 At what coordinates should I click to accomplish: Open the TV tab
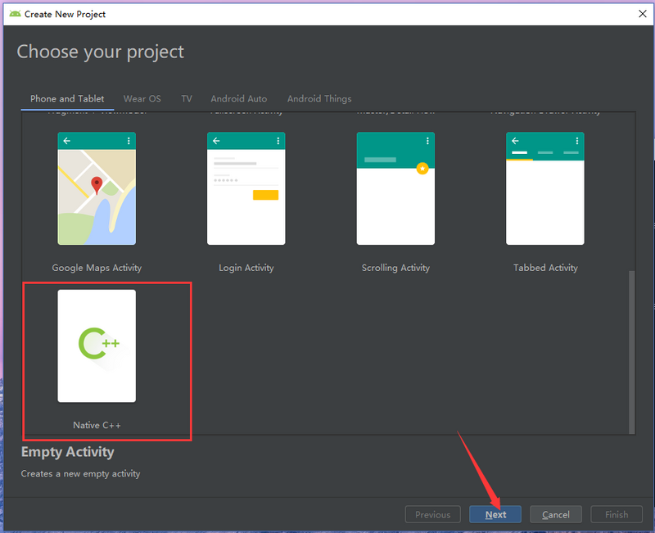[187, 99]
